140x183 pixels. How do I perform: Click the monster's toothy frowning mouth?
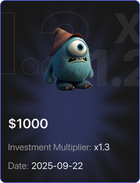(77, 60)
